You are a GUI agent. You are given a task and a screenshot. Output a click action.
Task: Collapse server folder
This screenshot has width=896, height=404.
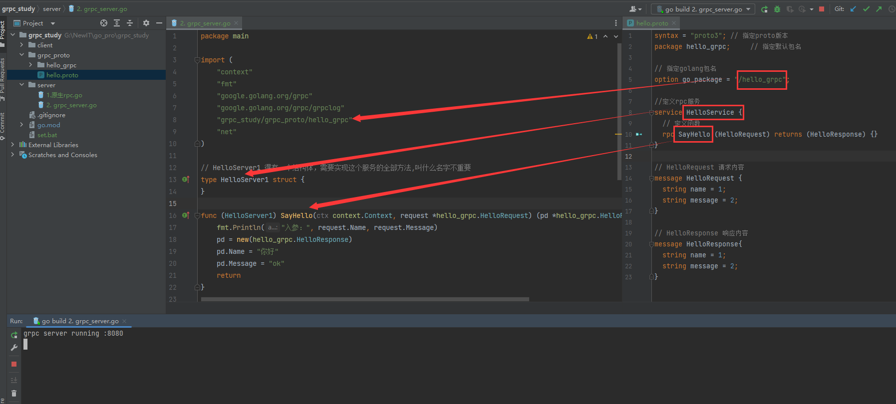(22, 85)
